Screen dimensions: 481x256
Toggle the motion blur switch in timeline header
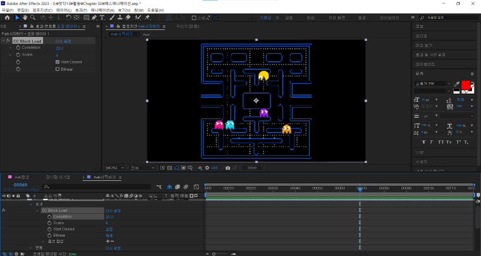click(186, 187)
